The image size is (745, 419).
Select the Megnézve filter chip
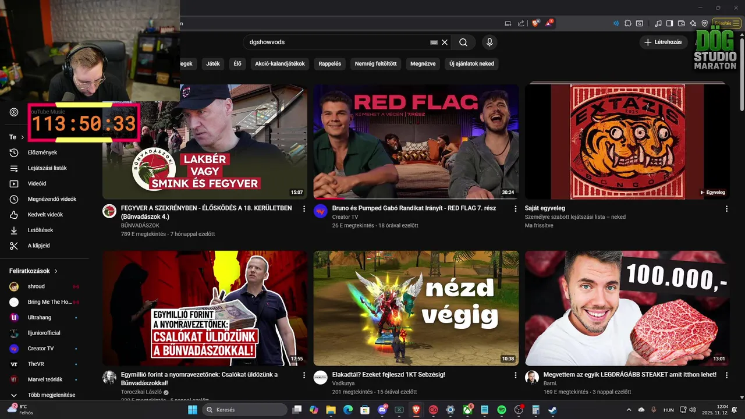423,63
